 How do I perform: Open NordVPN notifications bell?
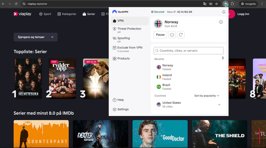coord(224,12)
